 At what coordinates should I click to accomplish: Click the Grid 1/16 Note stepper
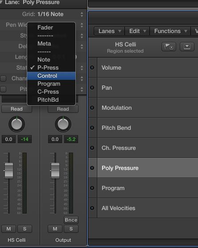82,14
